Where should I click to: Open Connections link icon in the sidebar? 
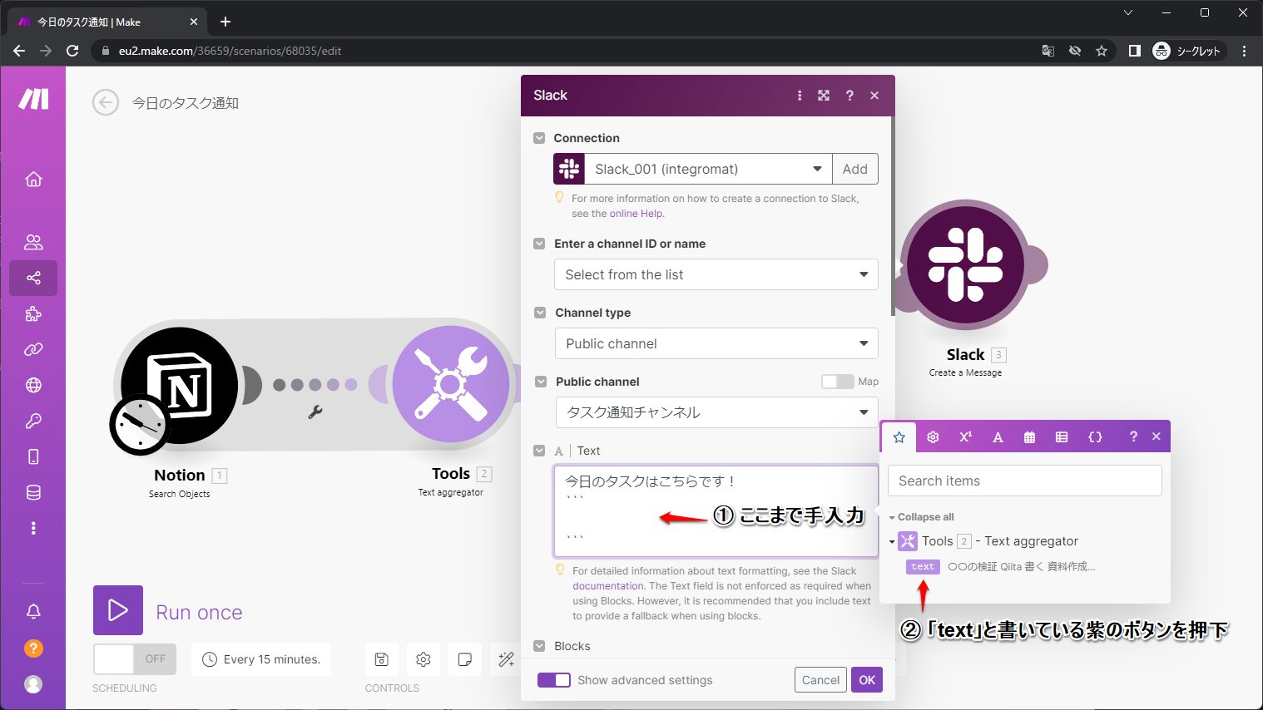click(x=33, y=349)
